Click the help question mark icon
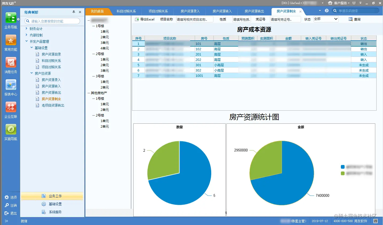 [x=327, y=11]
